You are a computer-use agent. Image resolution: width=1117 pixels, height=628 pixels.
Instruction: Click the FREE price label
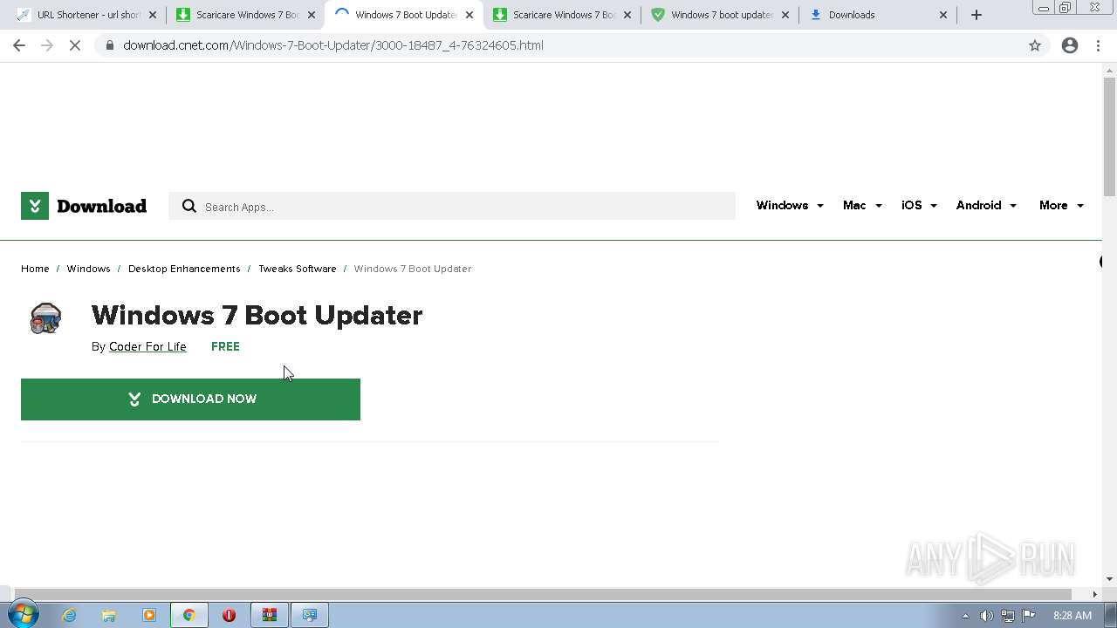point(225,347)
